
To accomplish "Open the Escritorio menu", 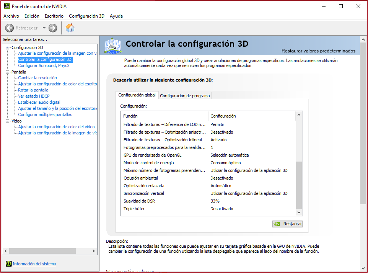I will 54,16.
